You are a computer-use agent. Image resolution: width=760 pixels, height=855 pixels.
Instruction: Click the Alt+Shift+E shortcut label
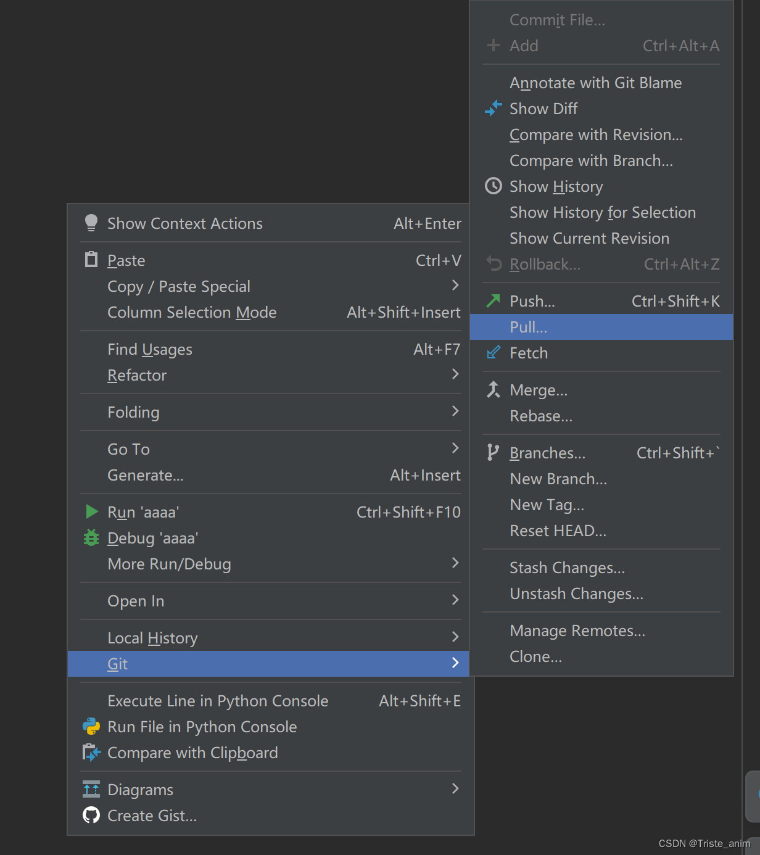pos(419,701)
